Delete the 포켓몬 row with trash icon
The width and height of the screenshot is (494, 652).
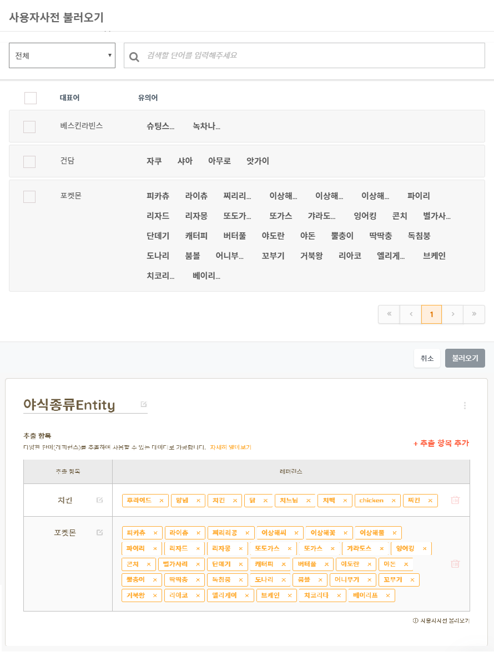[455, 564]
